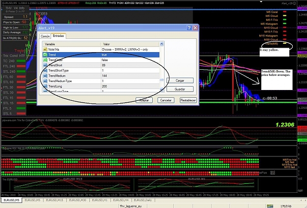Click the Alert_v19 dialog help question mark
The height and width of the screenshot is (208, 307).
pos(189,28)
